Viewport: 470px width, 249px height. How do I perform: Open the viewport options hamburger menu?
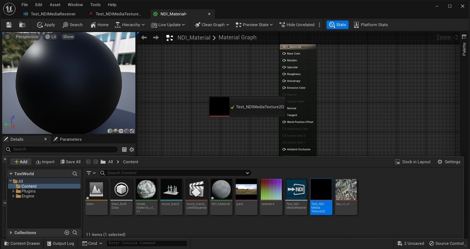coord(7,37)
